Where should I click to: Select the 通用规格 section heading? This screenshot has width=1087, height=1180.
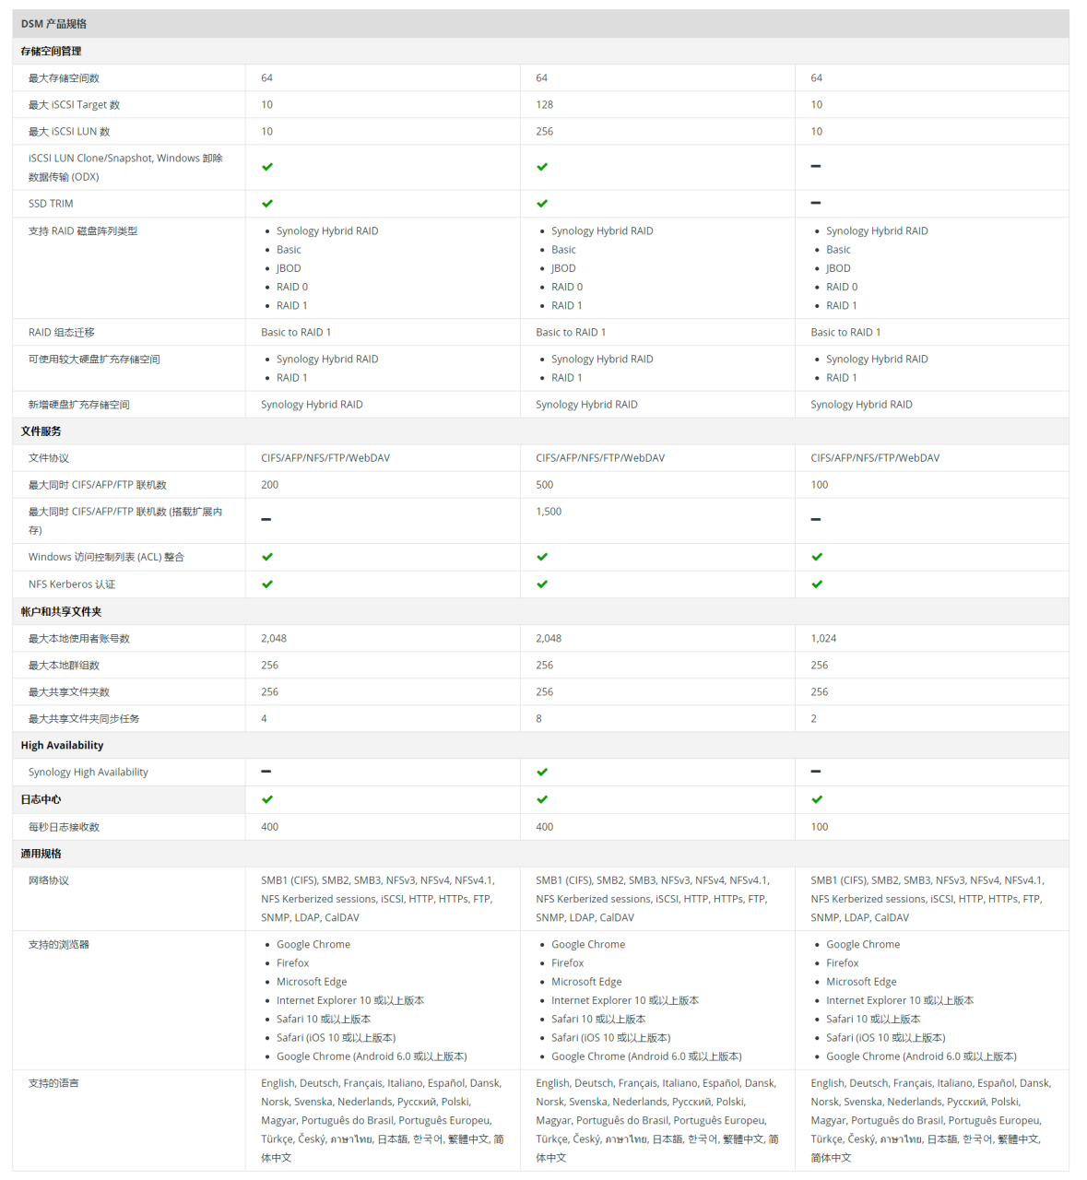[41, 854]
